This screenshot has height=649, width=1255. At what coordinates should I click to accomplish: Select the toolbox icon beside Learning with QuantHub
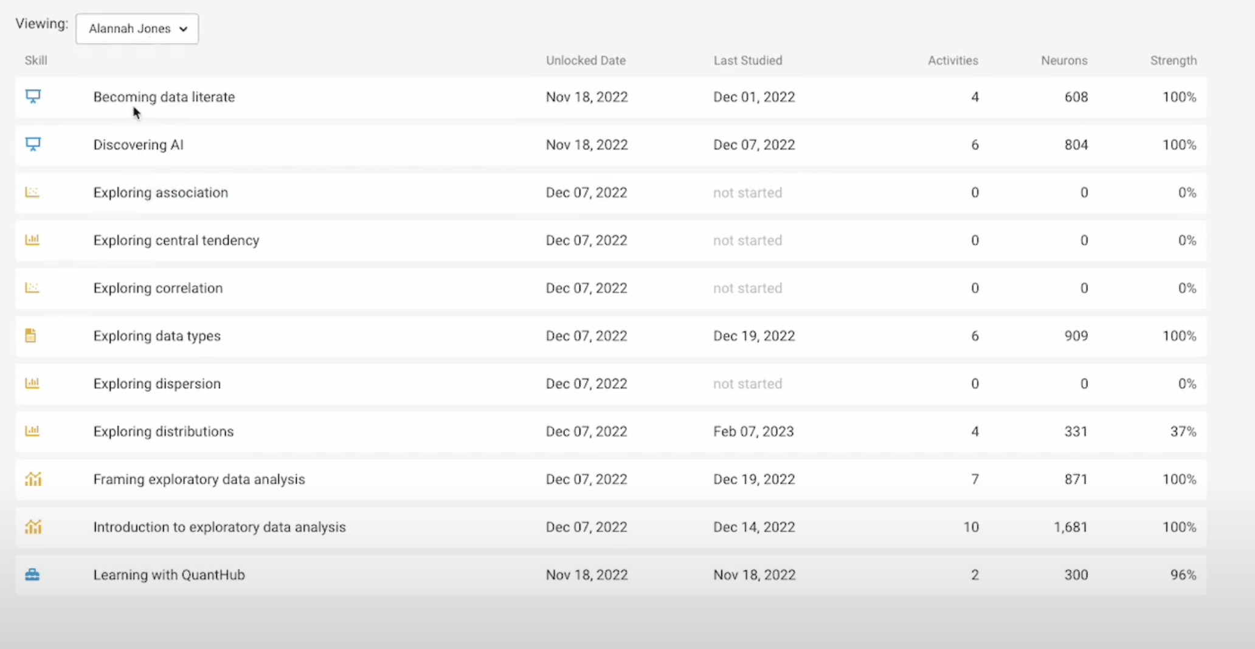[32, 574]
